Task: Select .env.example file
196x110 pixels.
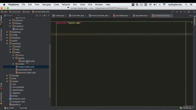Action: [x=17, y=87]
